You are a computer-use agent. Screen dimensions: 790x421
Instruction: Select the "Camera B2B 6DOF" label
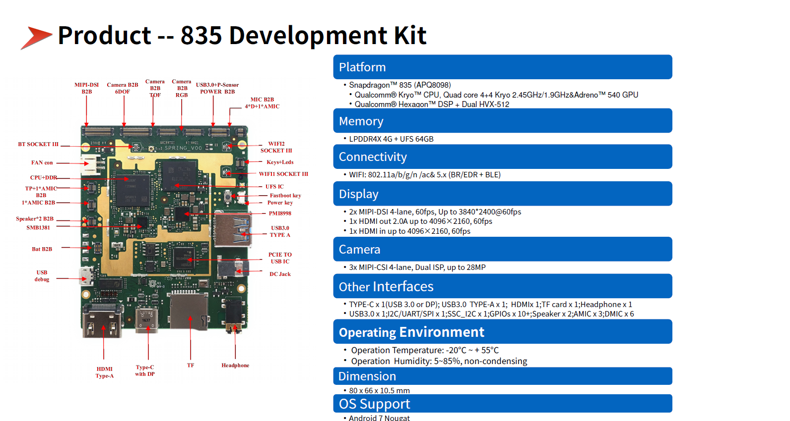[123, 88]
